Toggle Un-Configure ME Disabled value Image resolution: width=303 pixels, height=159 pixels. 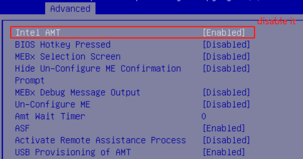click(226, 104)
